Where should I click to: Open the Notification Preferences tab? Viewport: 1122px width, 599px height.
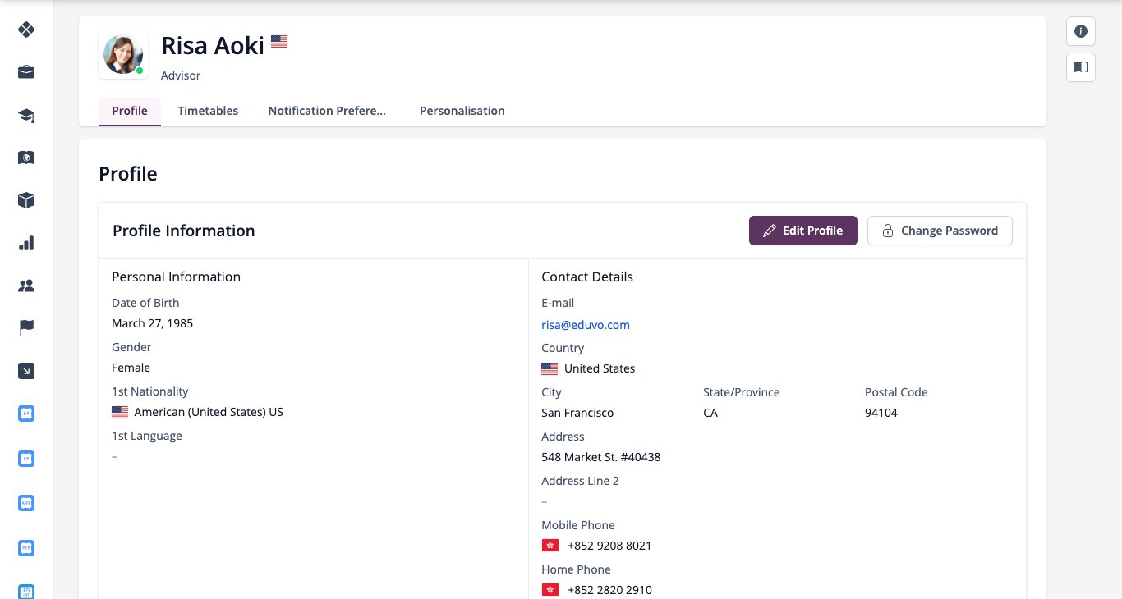[327, 111]
